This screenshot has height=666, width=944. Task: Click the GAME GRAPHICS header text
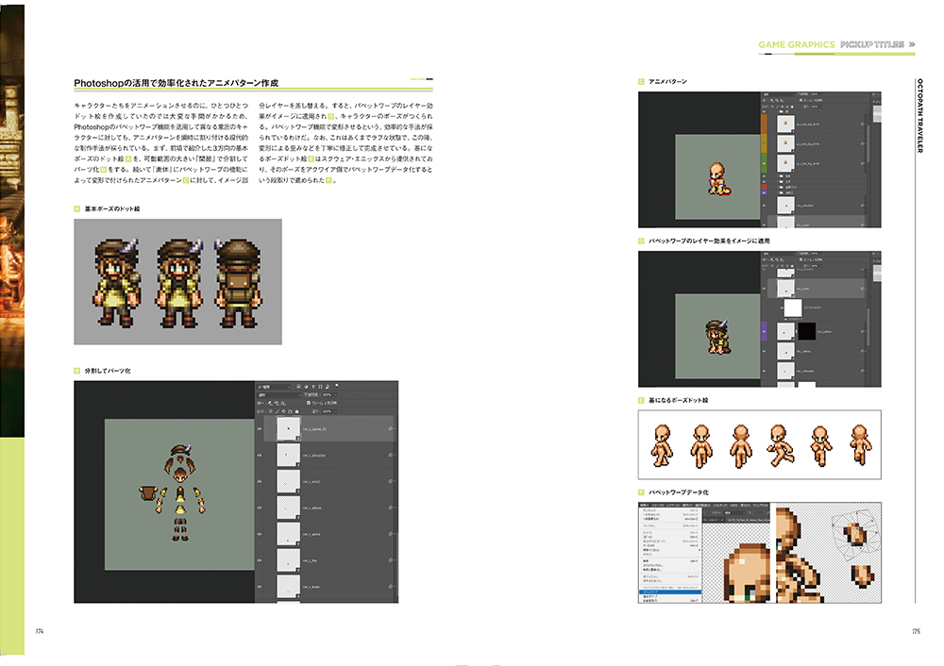coord(797,44)
